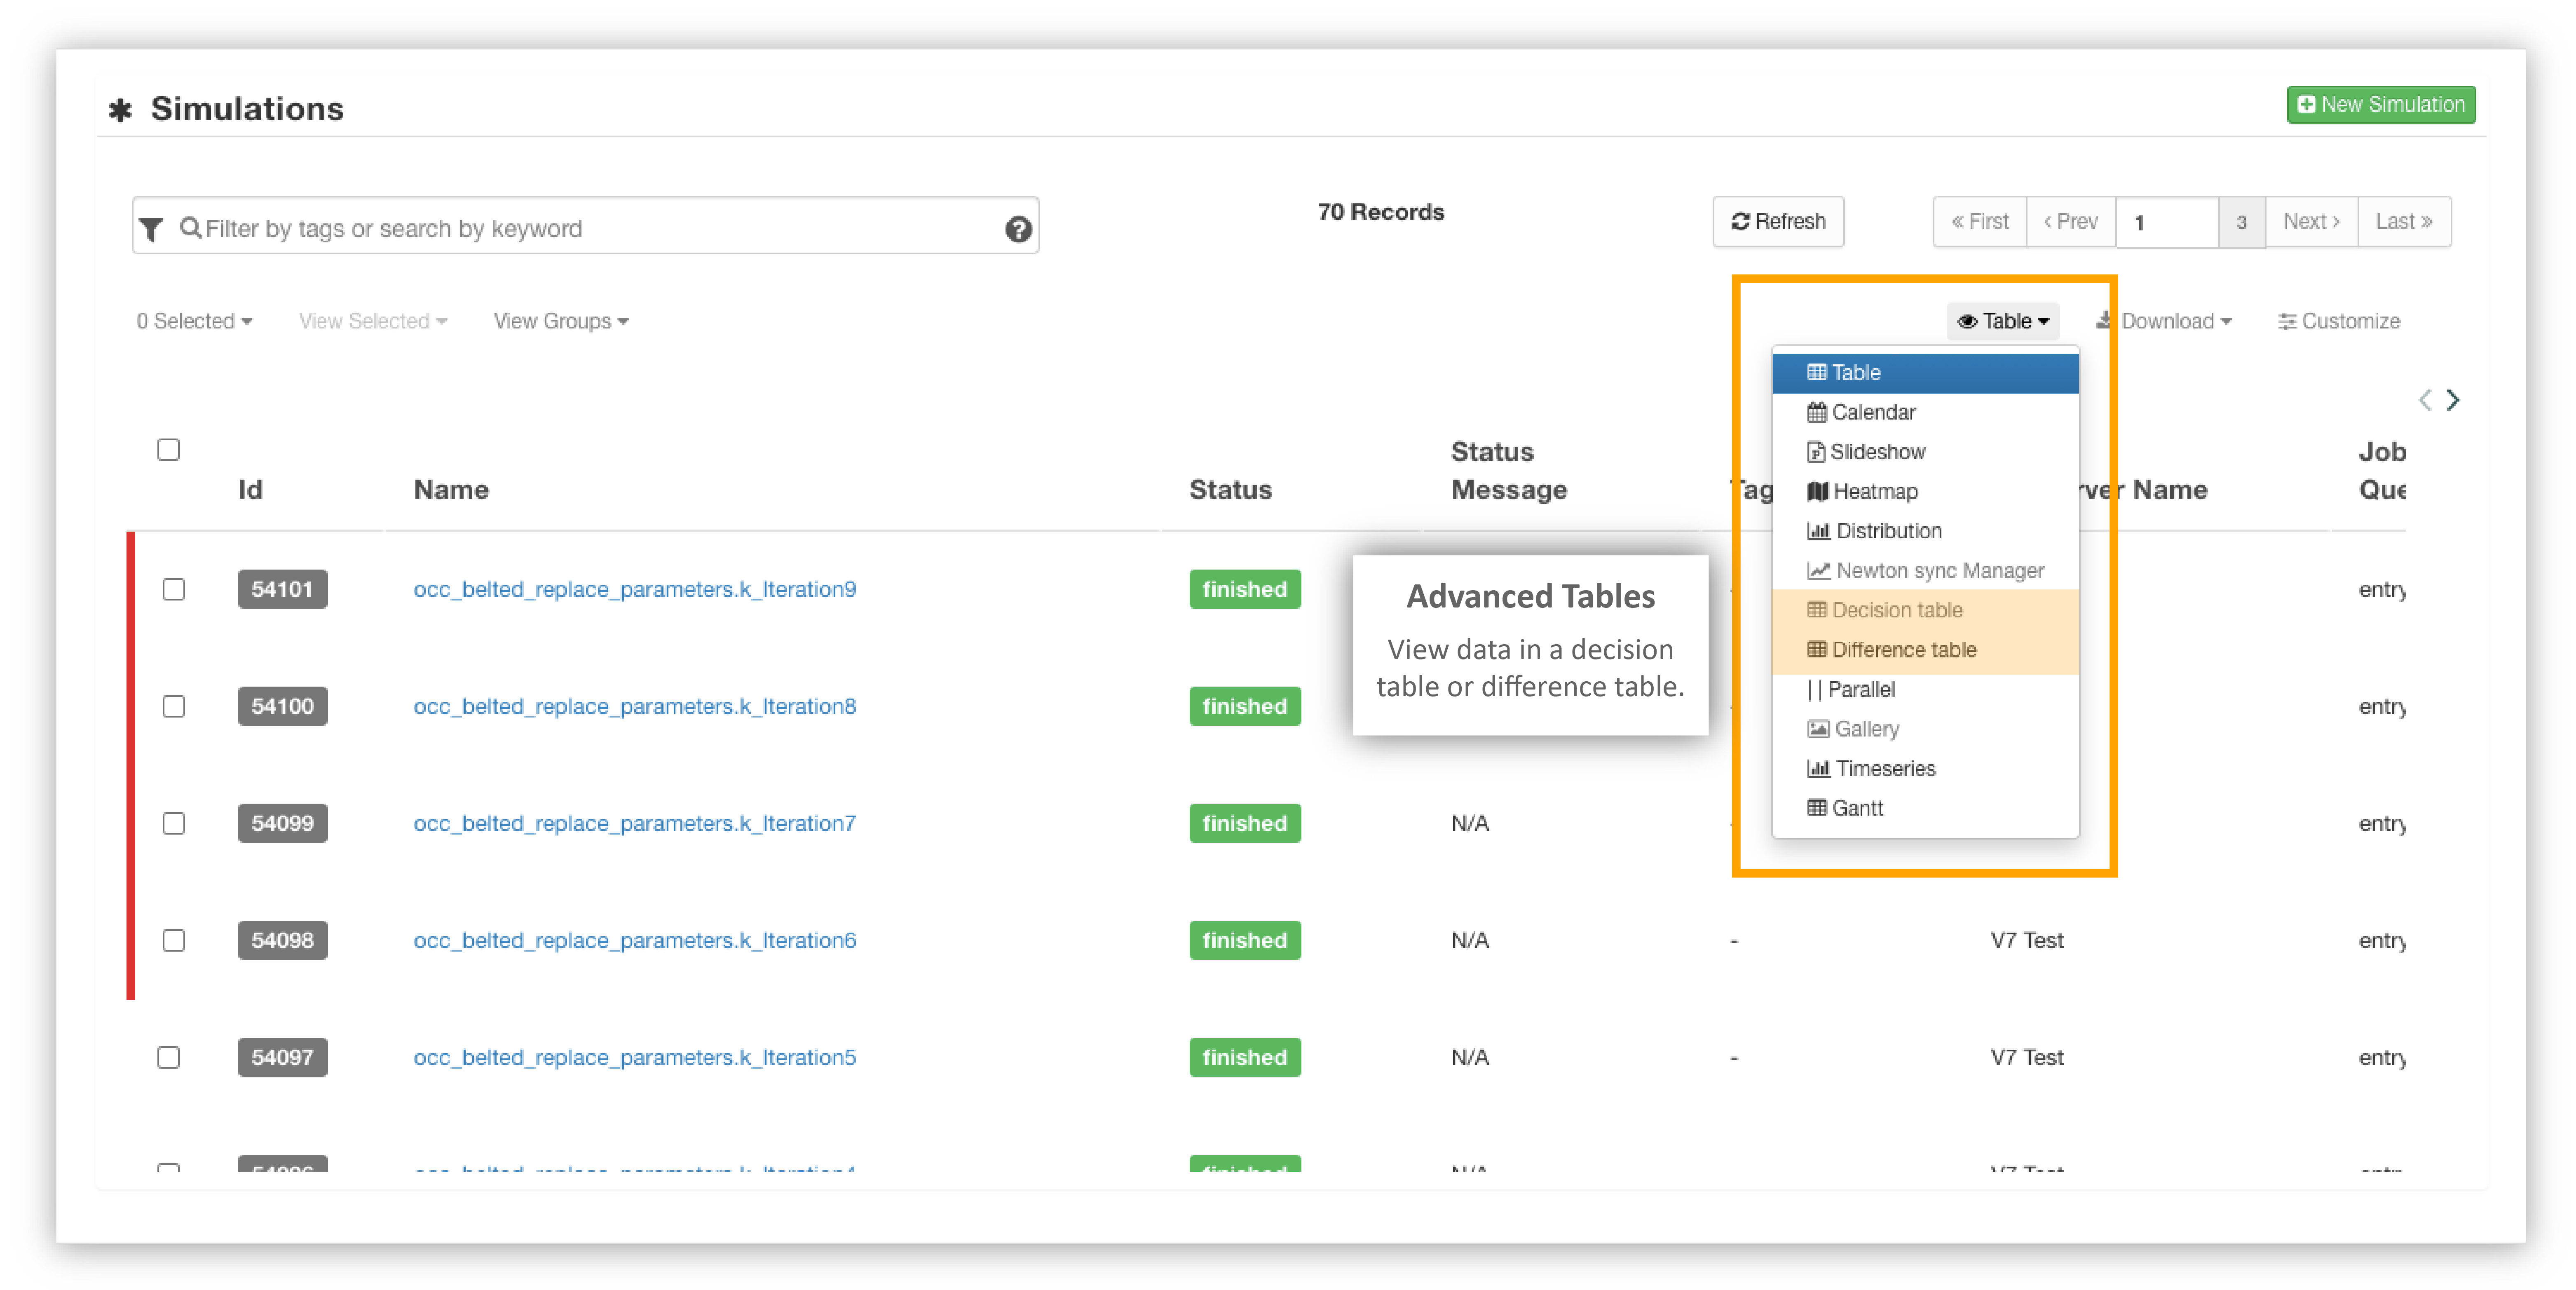Select Newton sync Manager option
Screen dimensions: 2576x1290
(1925, 571)
